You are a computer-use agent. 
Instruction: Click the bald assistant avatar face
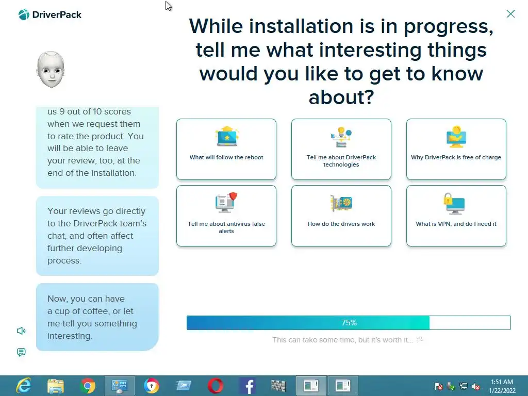coord(51,70)
